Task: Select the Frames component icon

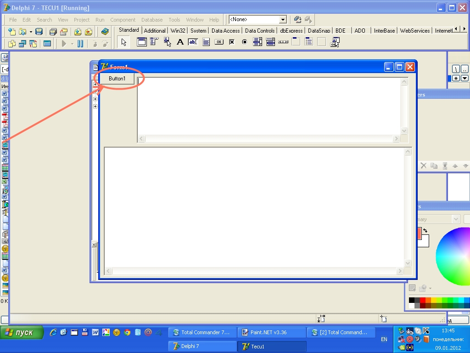Action: click(x=141, y=42)
